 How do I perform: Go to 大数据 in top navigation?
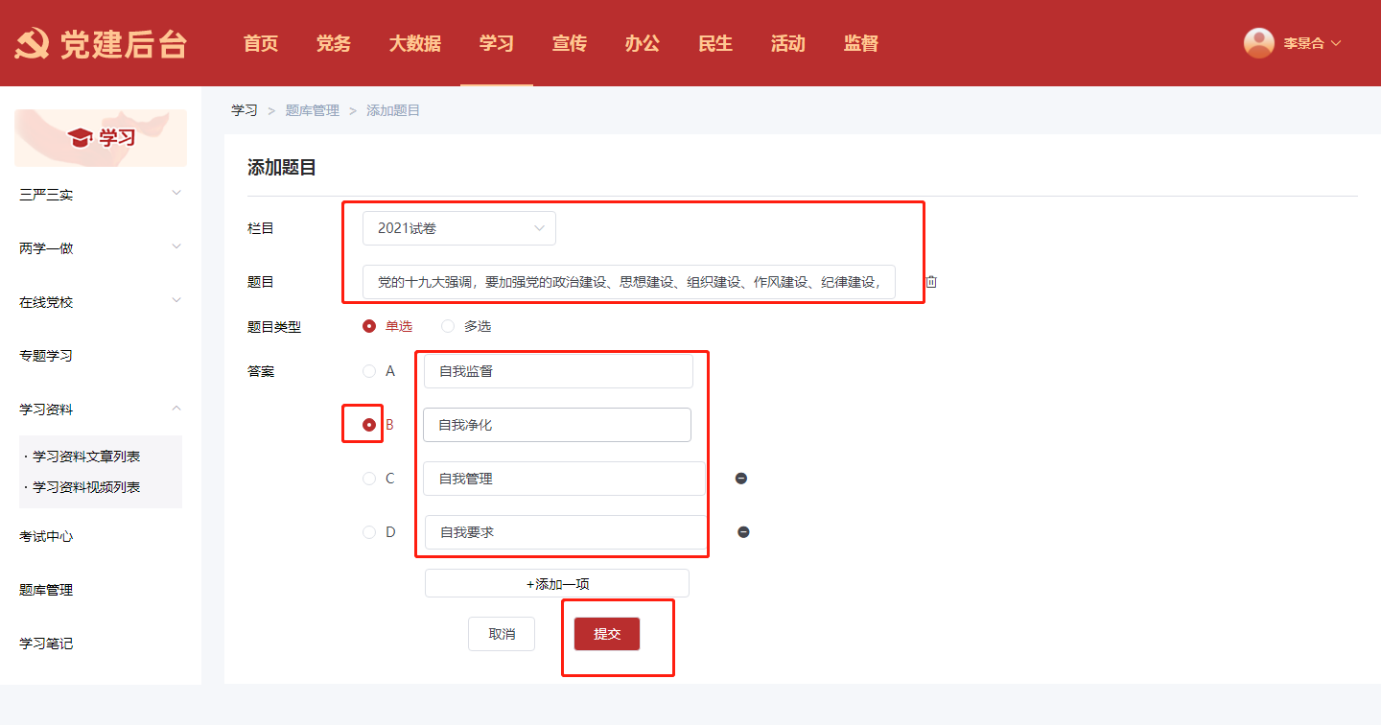click(x=414, y=43)
